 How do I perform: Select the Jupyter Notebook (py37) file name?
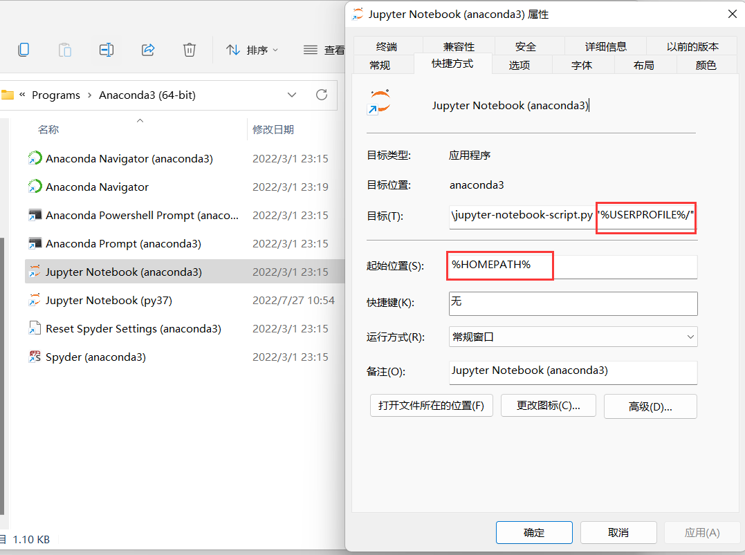[109, 301]
